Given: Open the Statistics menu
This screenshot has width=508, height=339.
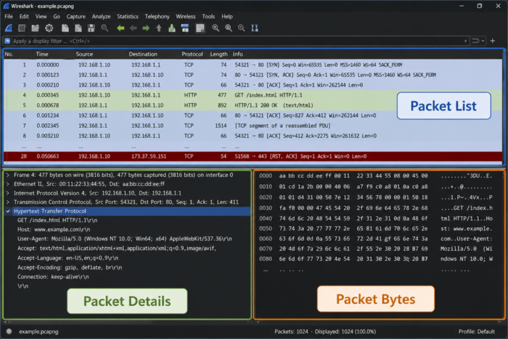Looking at the screenshot, I should coord(127,17).
